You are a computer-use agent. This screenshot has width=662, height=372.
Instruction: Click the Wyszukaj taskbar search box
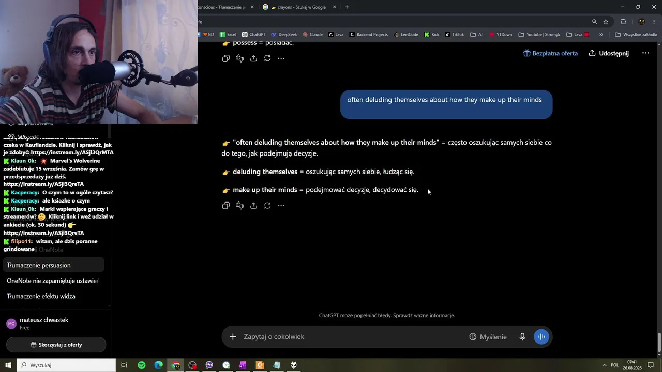click(x=66, y=365)
